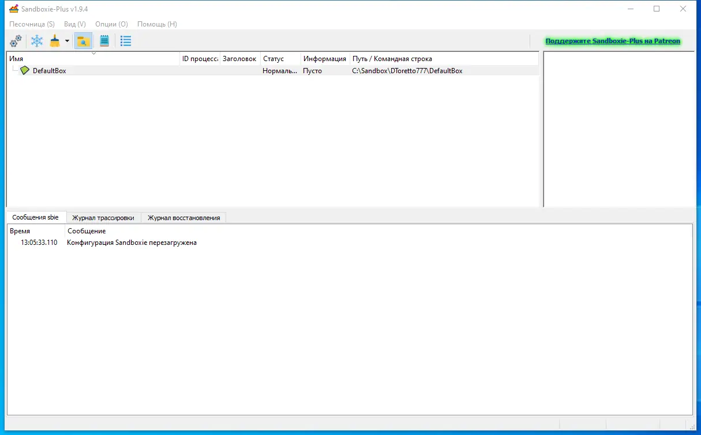The image size is (701, 435).
Task: Maximize the Sandboxie-Plus window
Action: [657, 9]
